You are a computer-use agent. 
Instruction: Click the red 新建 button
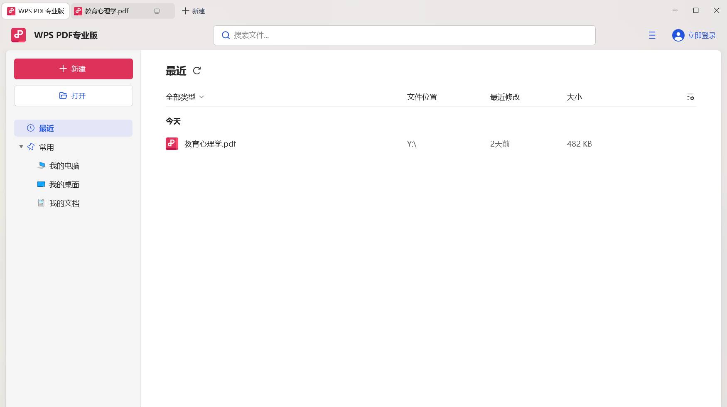[74, 69]
